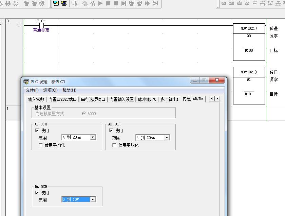Switch to the 脉冲输出0 tab

tap(147, 99)
